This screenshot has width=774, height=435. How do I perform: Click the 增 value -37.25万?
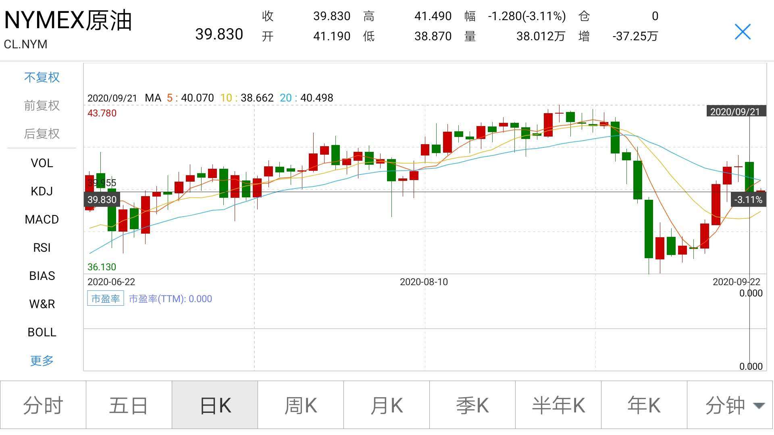pos(635,36)
